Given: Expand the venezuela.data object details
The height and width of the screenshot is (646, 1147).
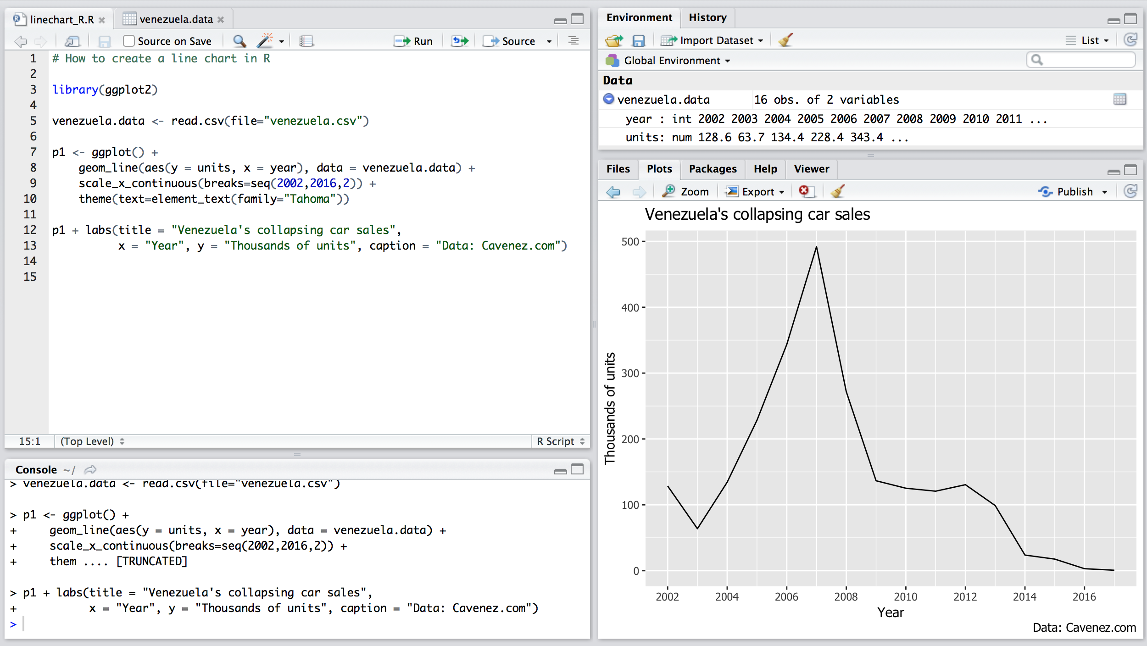Looking at the screenshot, I should [x=609, y=100].
